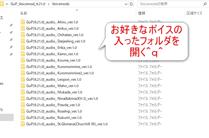This screenshot has height=138, width=209.
Task: Click the search magnifier icon
Action: coord(205,4)
